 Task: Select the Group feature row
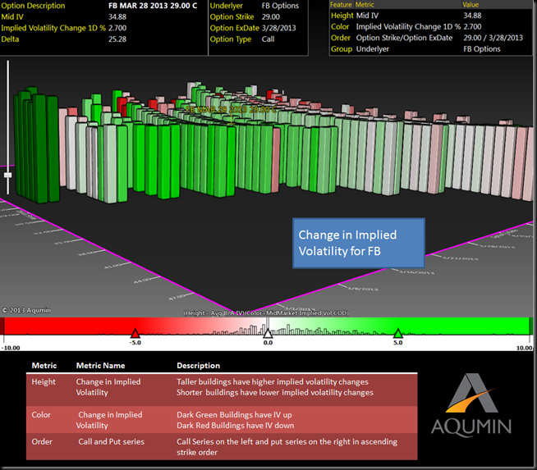[x=430, y=49]
